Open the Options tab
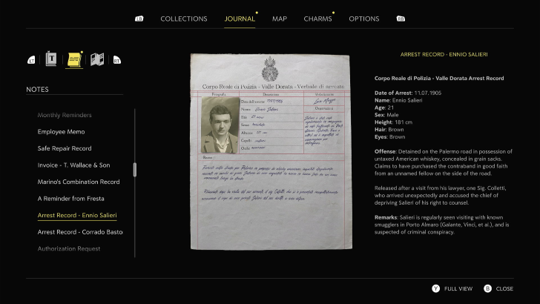Image resolution: width=540 pixels, height=304 pixels. [x=364, y=19]
